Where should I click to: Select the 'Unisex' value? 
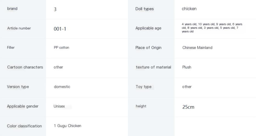[x=59, y=106]
